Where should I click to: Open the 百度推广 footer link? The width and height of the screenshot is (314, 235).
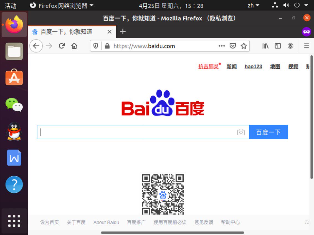(x=136, y=222)
